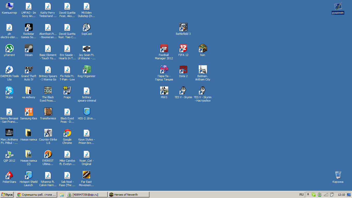Switch to Chrome Скриншоты раб. стола taskbar button
The width and height of the screenshot is (352, 198).
[x=36, y=195]
